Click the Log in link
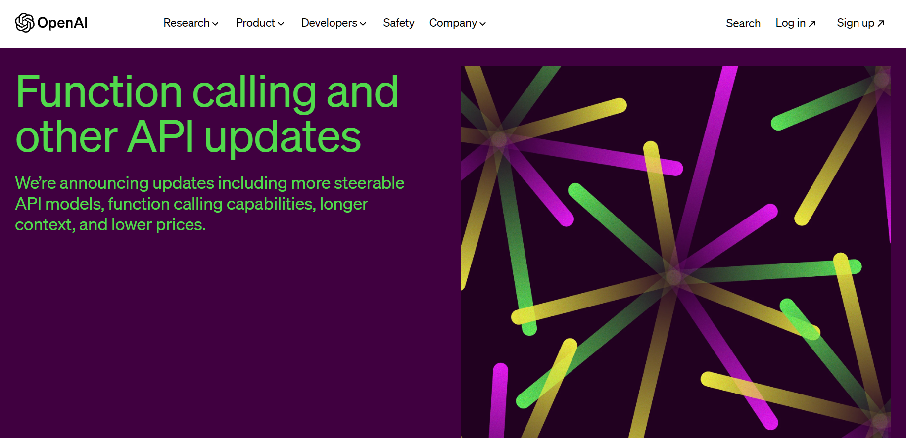906x438 pixels. pyautogui.click(x=790, y=23)
